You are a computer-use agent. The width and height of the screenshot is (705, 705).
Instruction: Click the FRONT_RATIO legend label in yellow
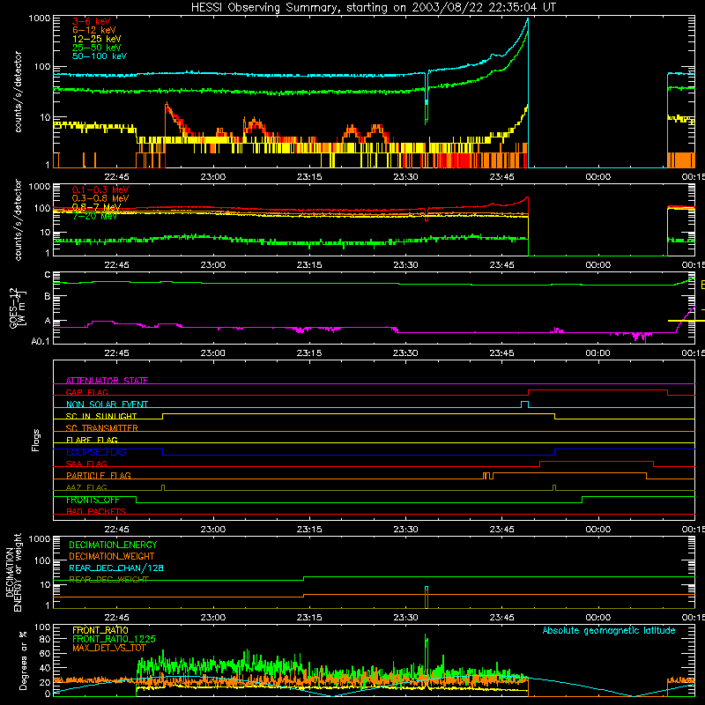tap(100, 630)
